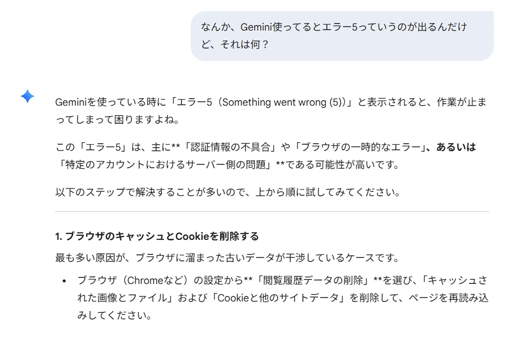Click the phrase 特定のアカウントにおけるサーバー側の問題
Image resolution: width=522 pixels, height=338 pixels.
pyautogui.click(x=165, y=165)
